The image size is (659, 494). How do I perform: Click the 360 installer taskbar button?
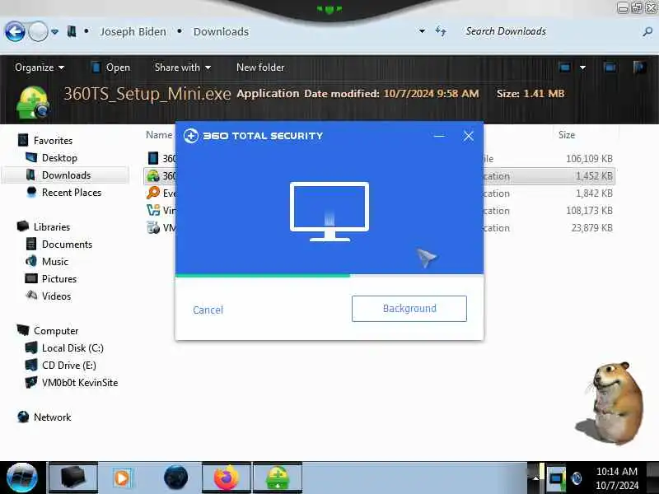[278, 478]
